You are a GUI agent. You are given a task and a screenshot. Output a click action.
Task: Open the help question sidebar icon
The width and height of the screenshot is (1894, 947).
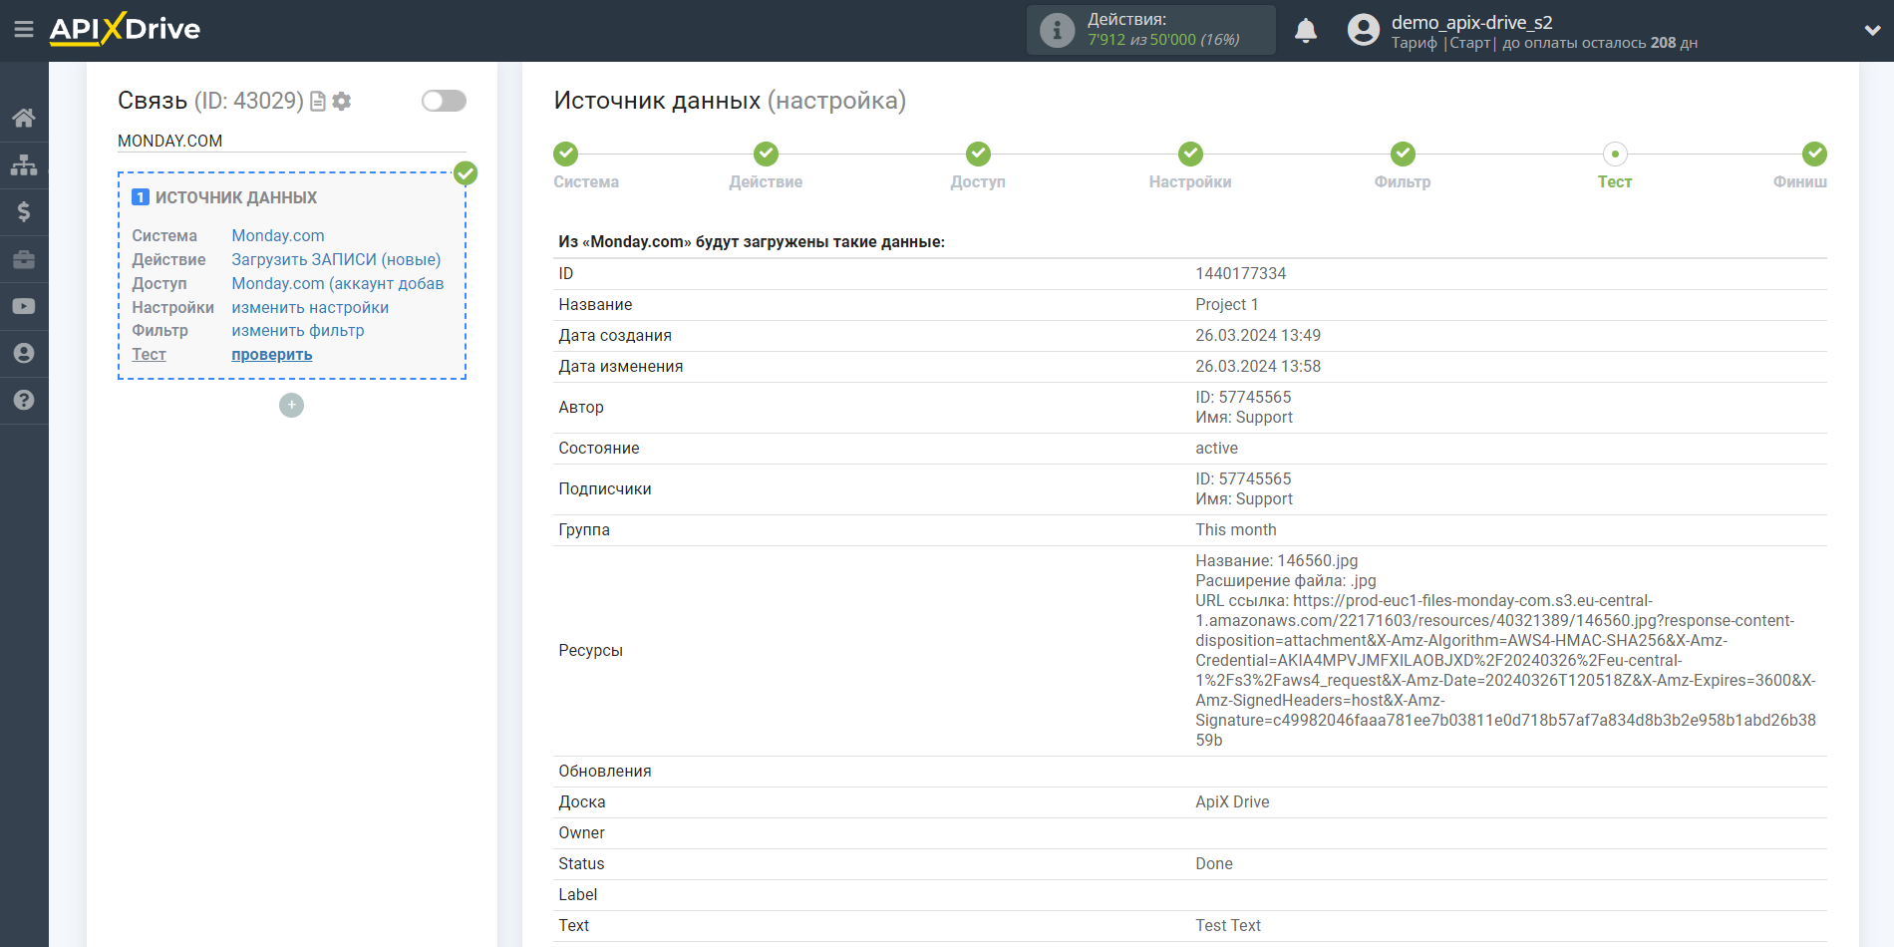24,400
